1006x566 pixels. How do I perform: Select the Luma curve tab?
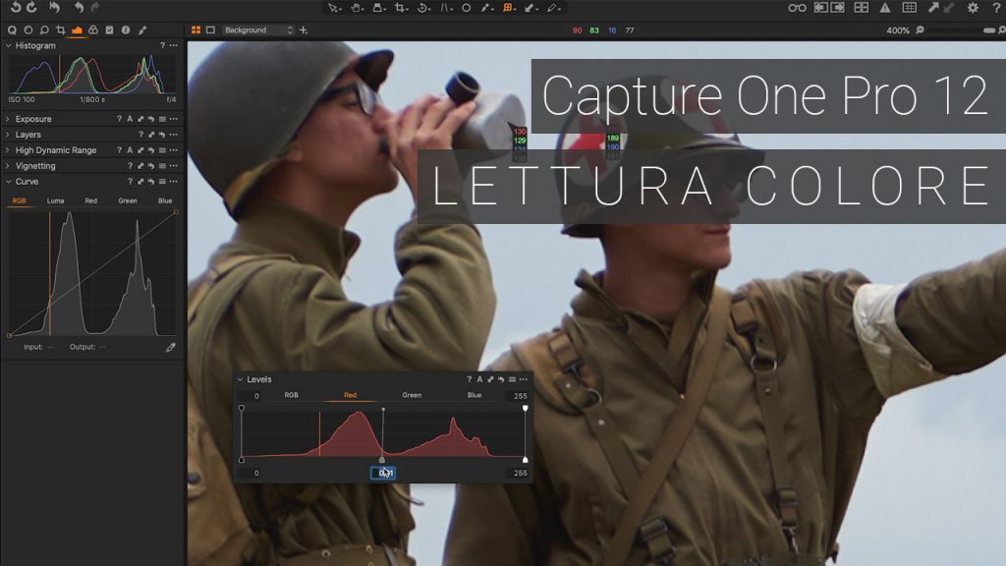click(55, 200)
